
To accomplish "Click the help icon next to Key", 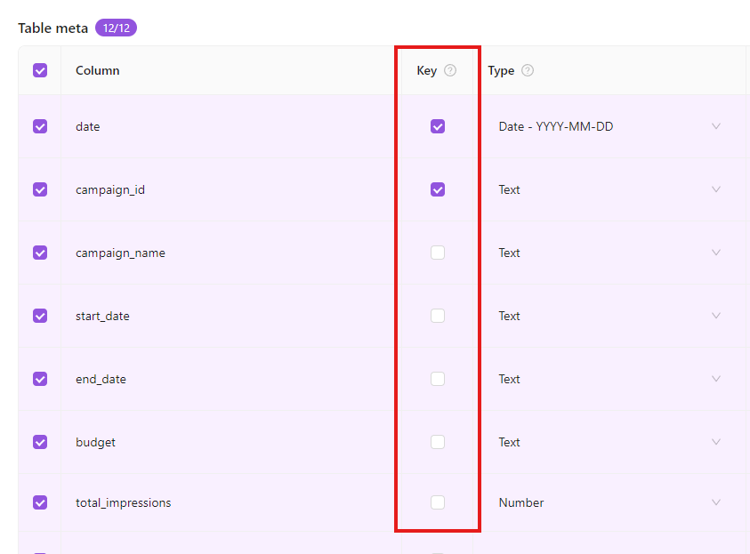I will [450, 70].
